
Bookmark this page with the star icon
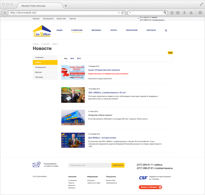(x=172, y=13)
